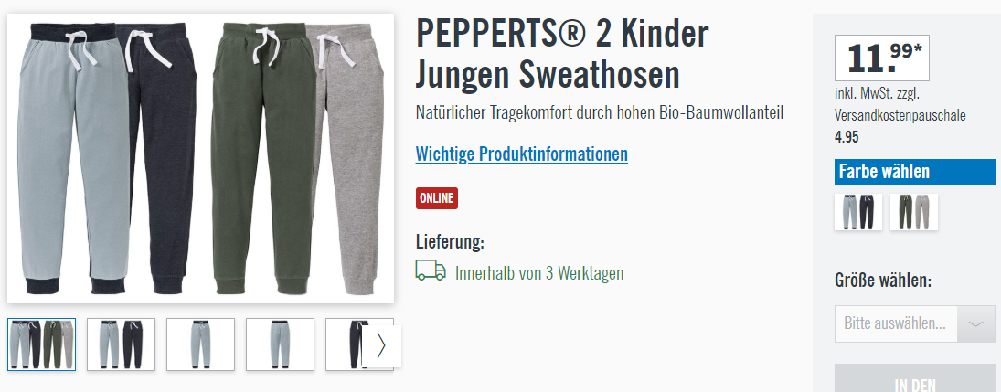Click the delivery truck icon

(431, 270)
